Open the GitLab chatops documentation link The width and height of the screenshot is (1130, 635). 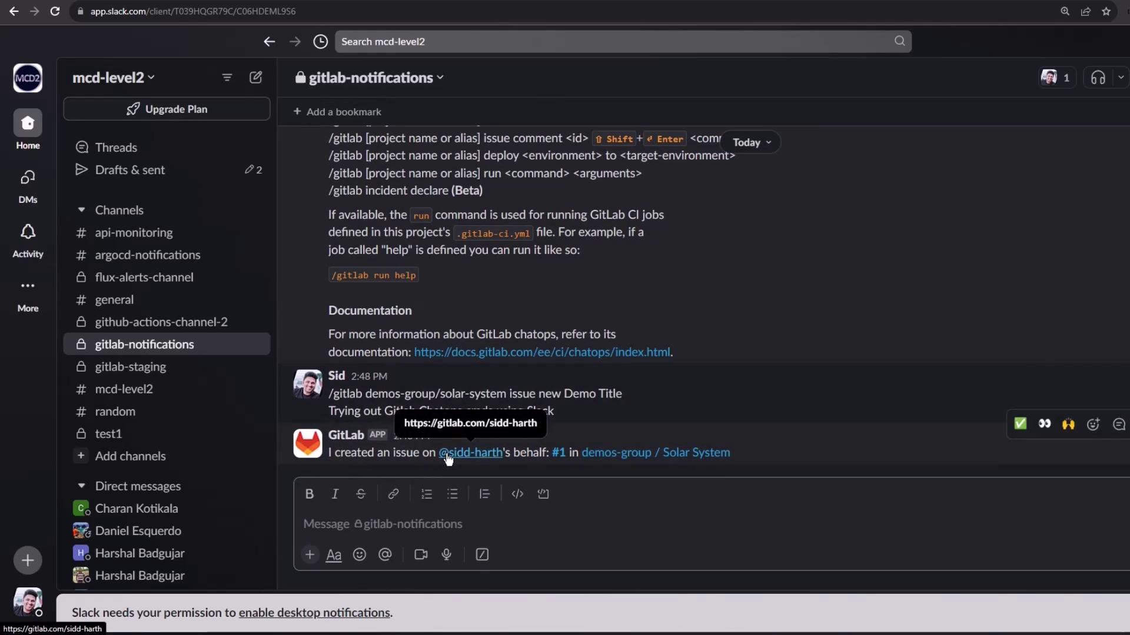(541, 352)
